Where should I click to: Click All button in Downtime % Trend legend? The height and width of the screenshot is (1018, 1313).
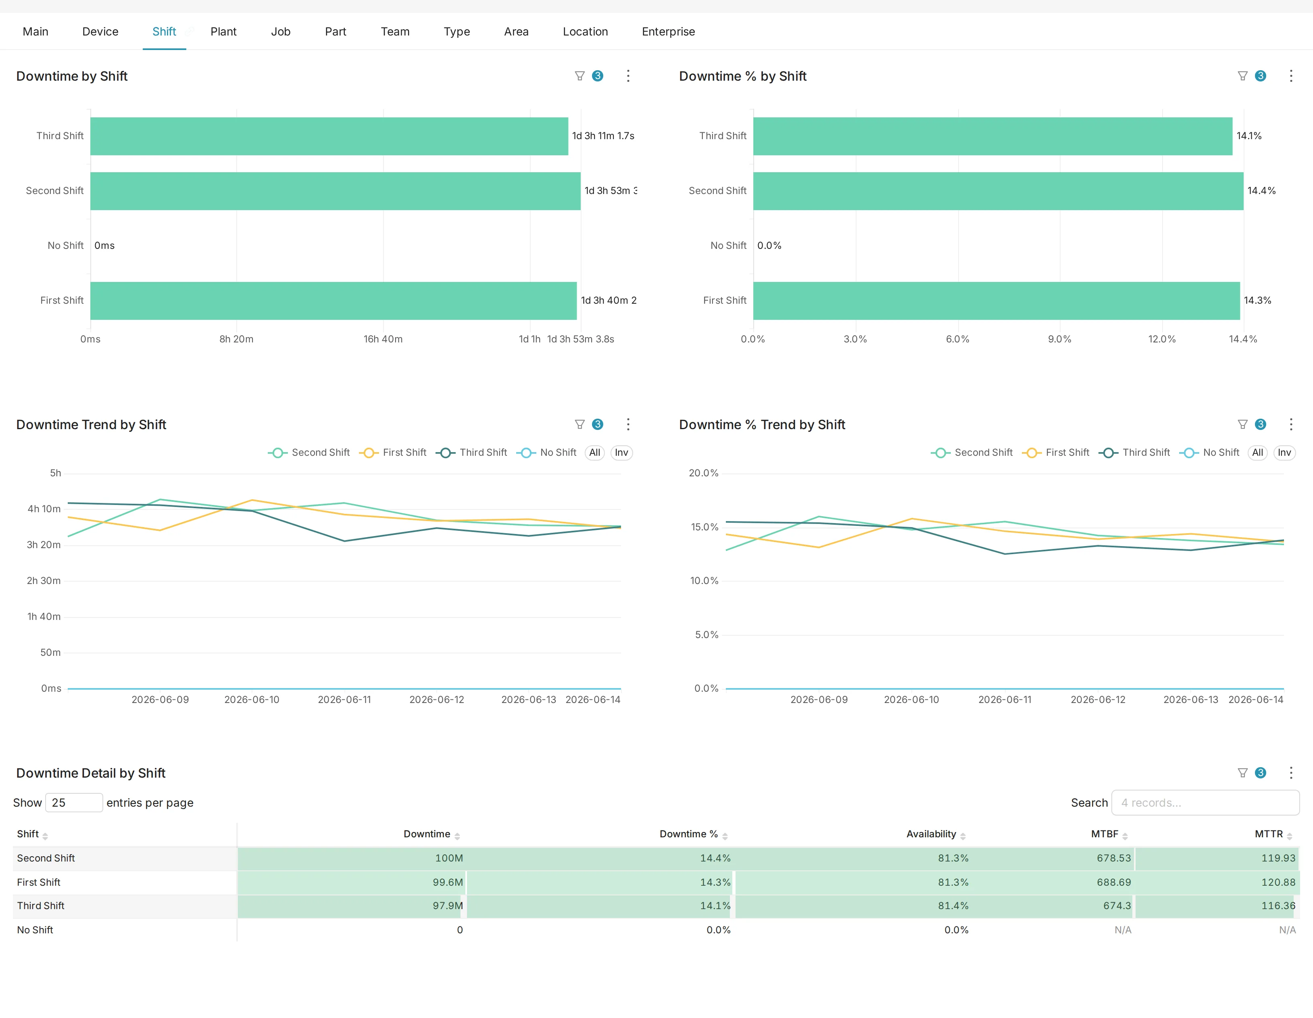point(1258,453)
